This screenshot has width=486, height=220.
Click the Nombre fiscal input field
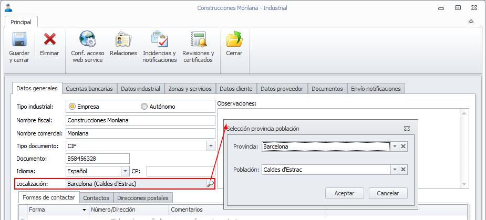(x=140, y=120)
